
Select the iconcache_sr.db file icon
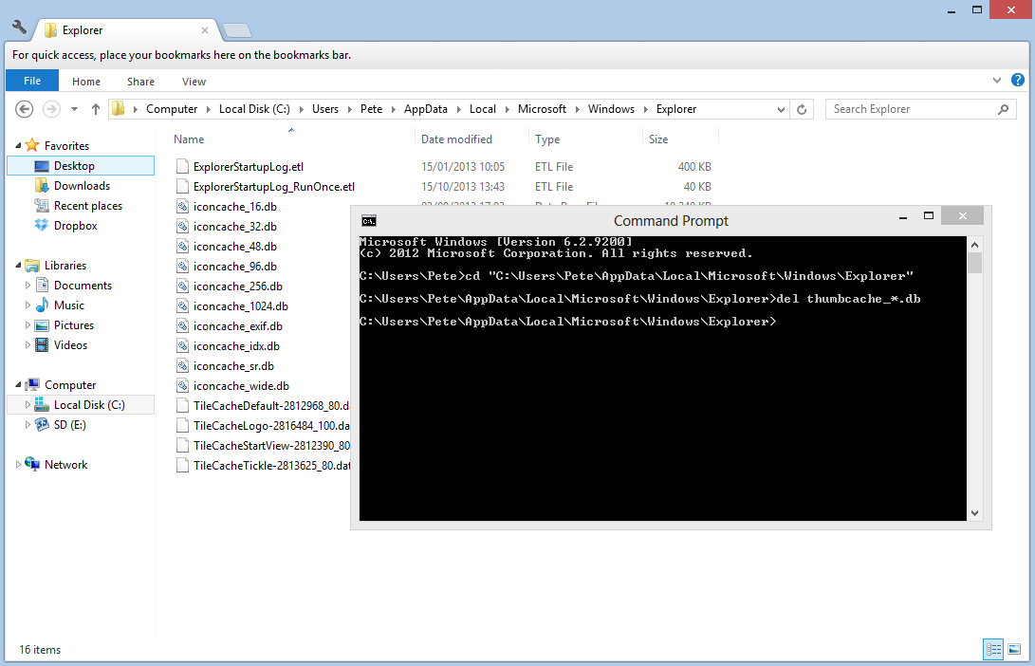(x=183, y=365)
